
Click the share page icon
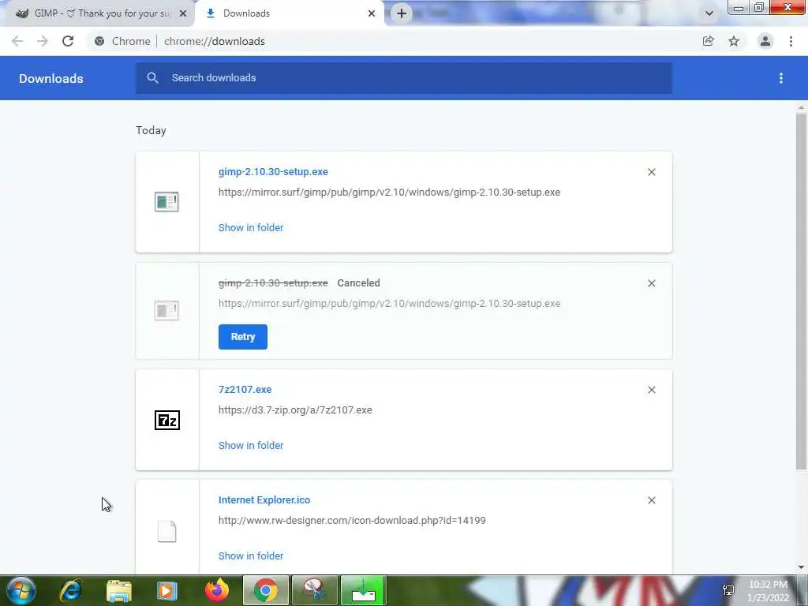pos(708,41)
